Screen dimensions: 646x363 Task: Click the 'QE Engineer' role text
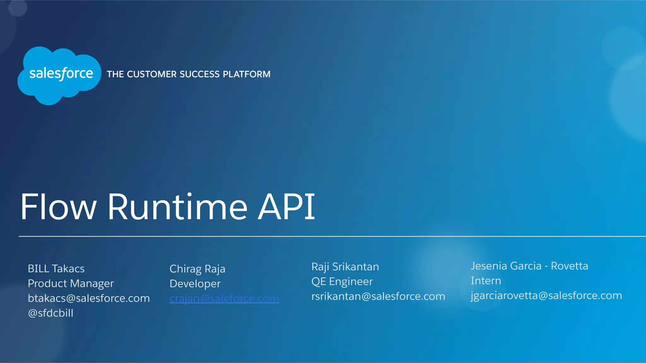(342, 281)
